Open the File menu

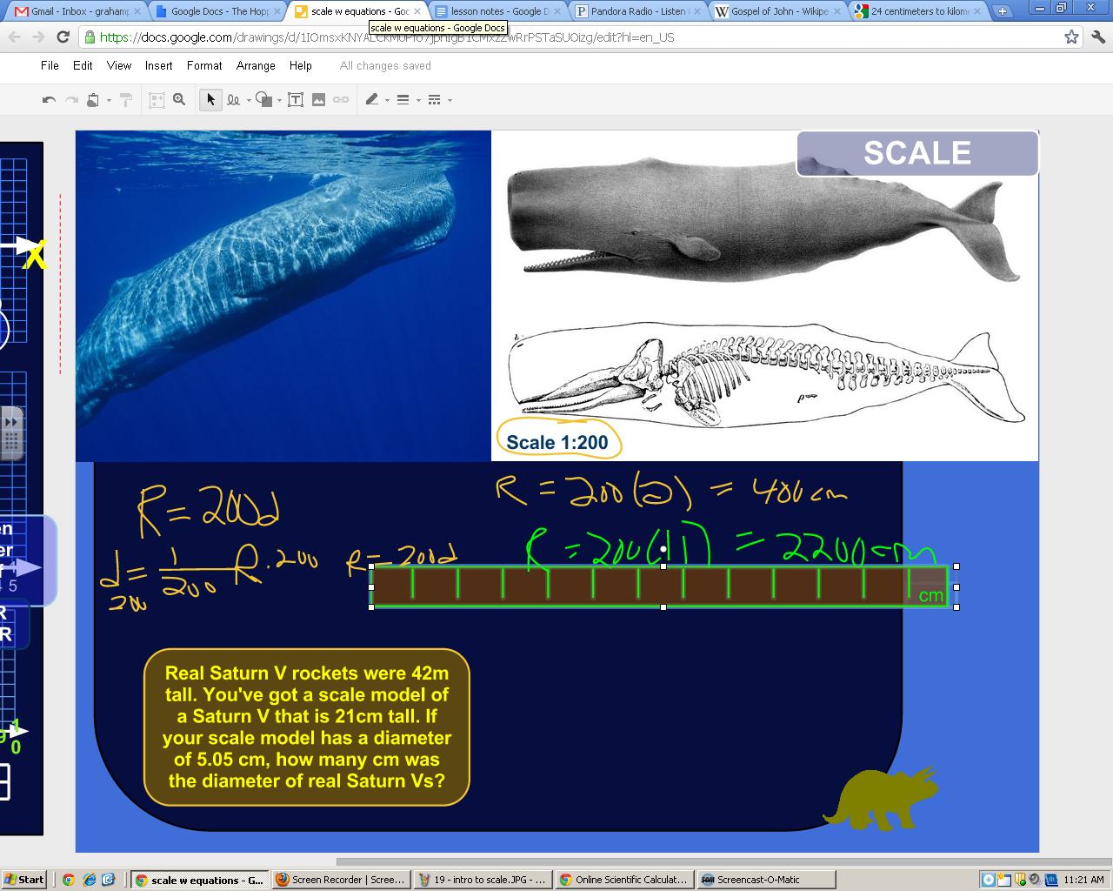50,65
